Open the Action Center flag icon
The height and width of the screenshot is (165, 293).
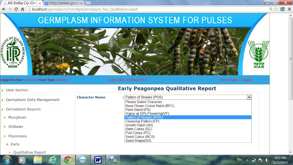[260, 160]
